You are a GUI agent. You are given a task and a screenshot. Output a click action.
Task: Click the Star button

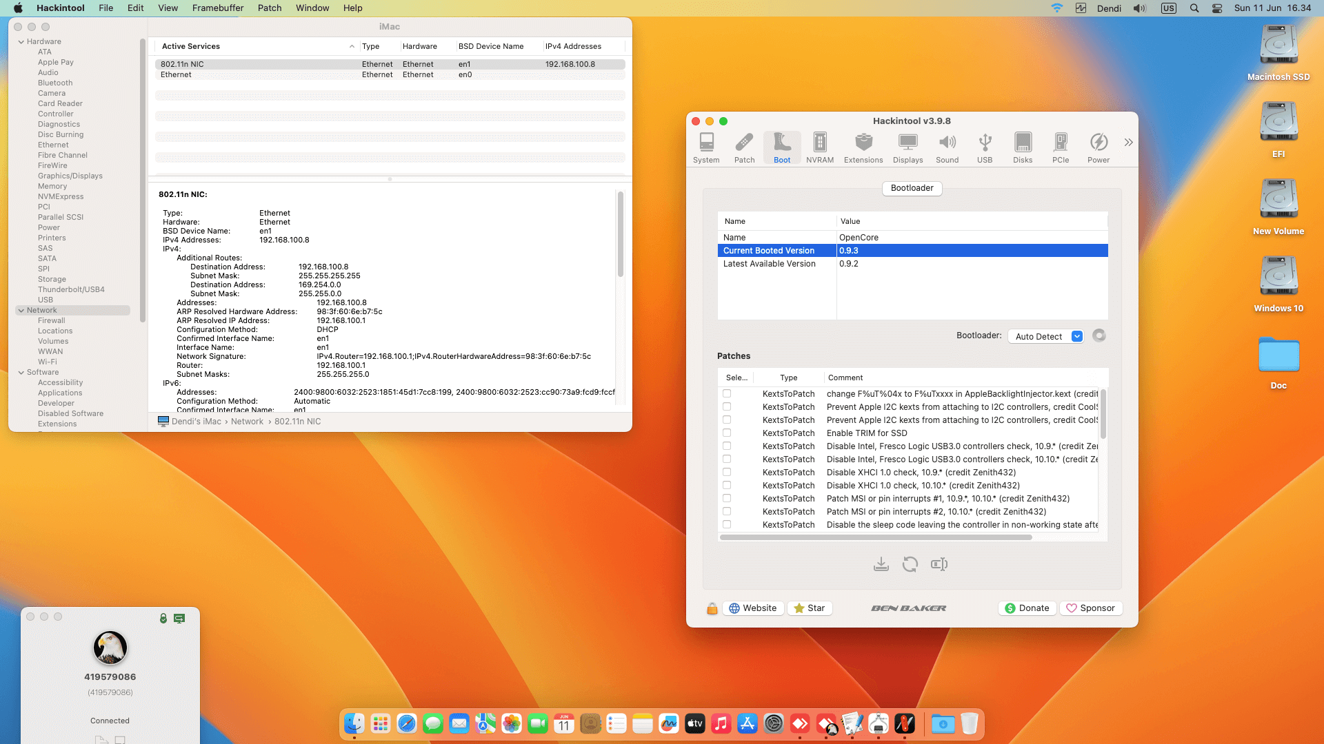(x=810, y=608)
